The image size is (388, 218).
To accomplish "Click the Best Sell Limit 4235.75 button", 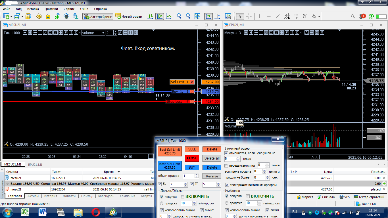I will (x=170, y=151).
